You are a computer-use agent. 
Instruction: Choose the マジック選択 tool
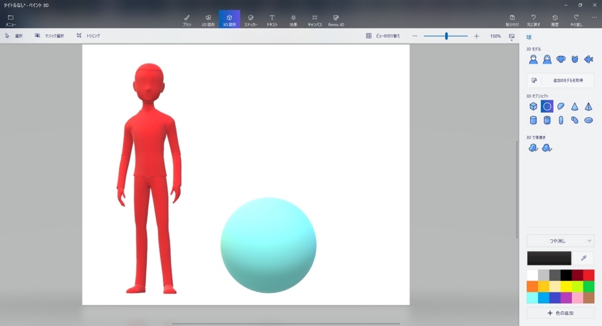point(49,36)
